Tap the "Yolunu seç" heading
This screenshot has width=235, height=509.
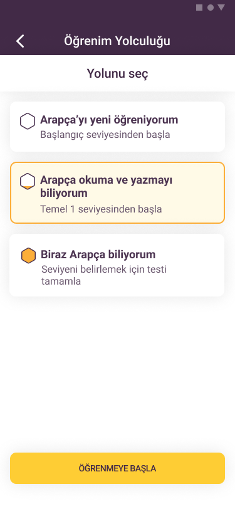coord(118,74)
